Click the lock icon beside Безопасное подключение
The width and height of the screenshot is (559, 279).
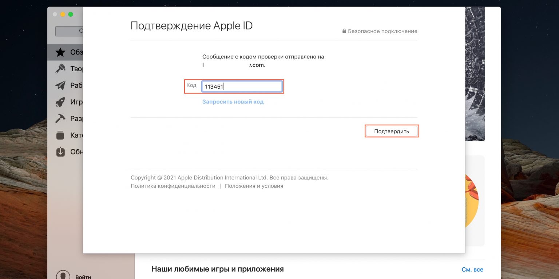pos(344,31)
